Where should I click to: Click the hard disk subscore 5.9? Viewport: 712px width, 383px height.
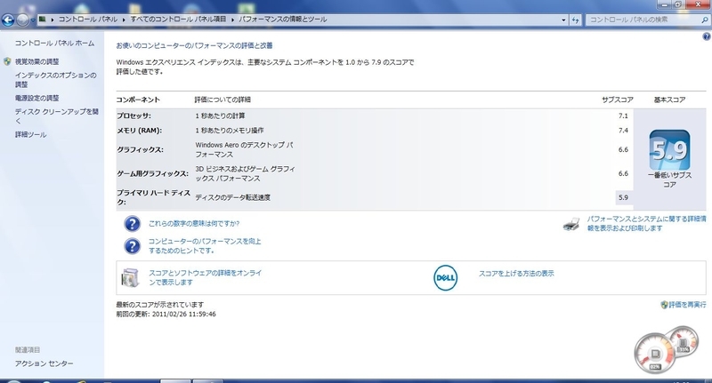[623, 197]
